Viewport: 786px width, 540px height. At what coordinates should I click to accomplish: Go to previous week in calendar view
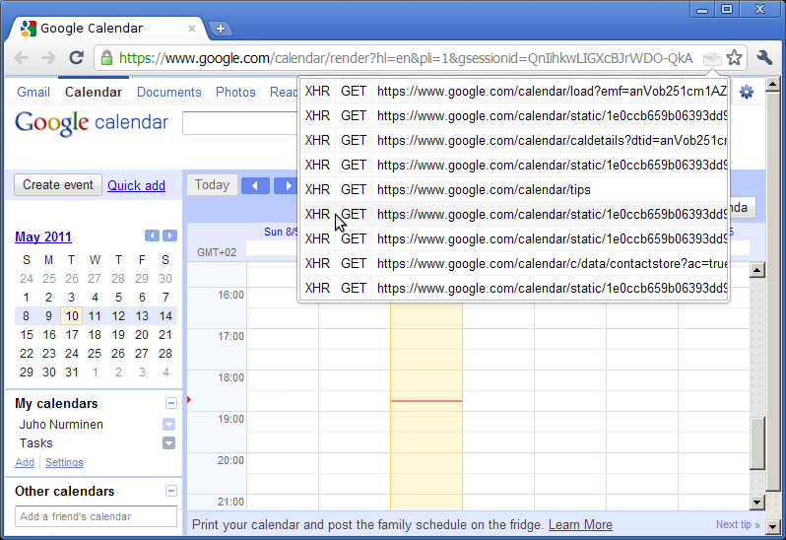[x=255, y=185]
